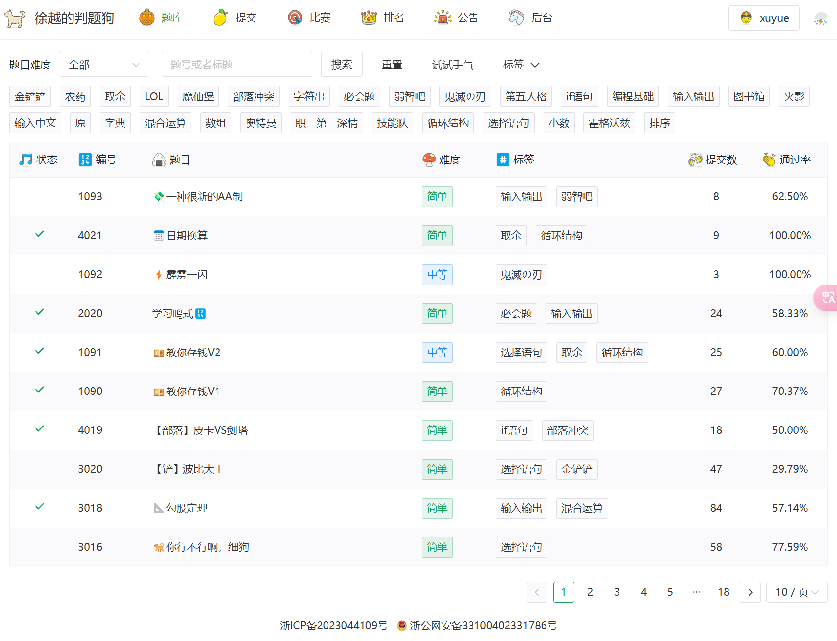Open problem 勾股定理
This screenshot has height=641, width=837.
coord(186,508)
